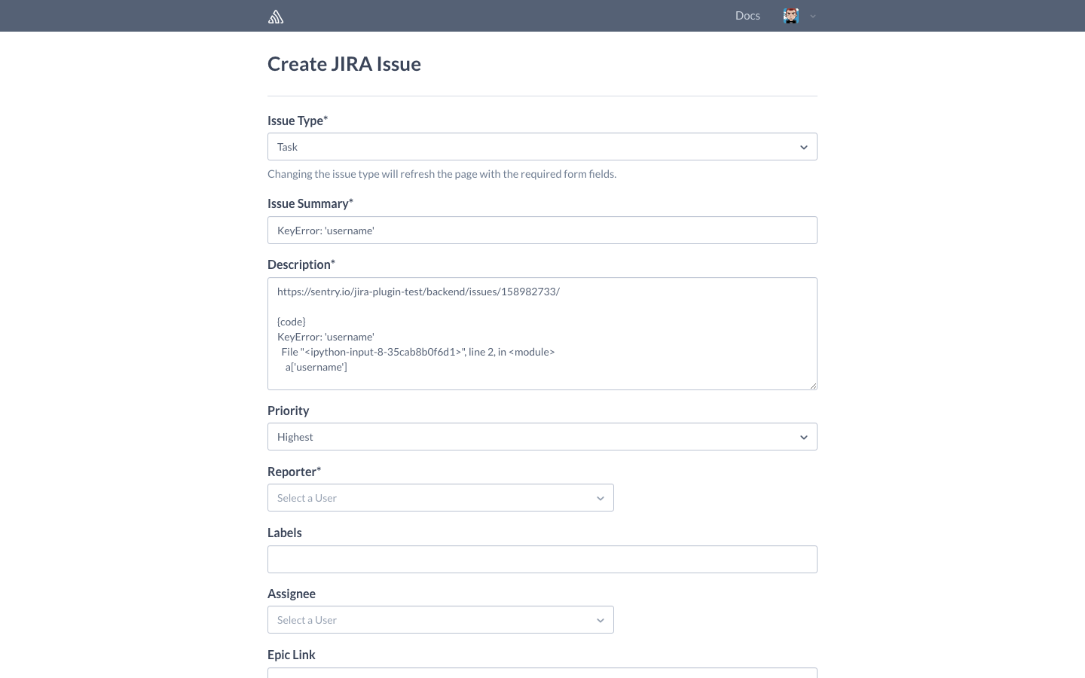Viewport: 1085px width, 678px height.
Task: Click the Epic Link label
Action: 292,655
